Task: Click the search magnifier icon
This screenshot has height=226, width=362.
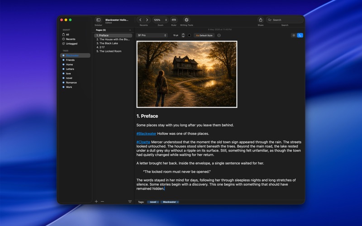Action: [269, 20]
